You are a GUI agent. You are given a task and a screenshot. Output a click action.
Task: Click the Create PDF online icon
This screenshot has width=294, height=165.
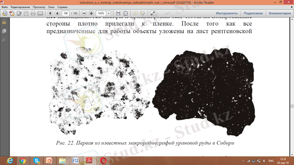coord(12,13)
